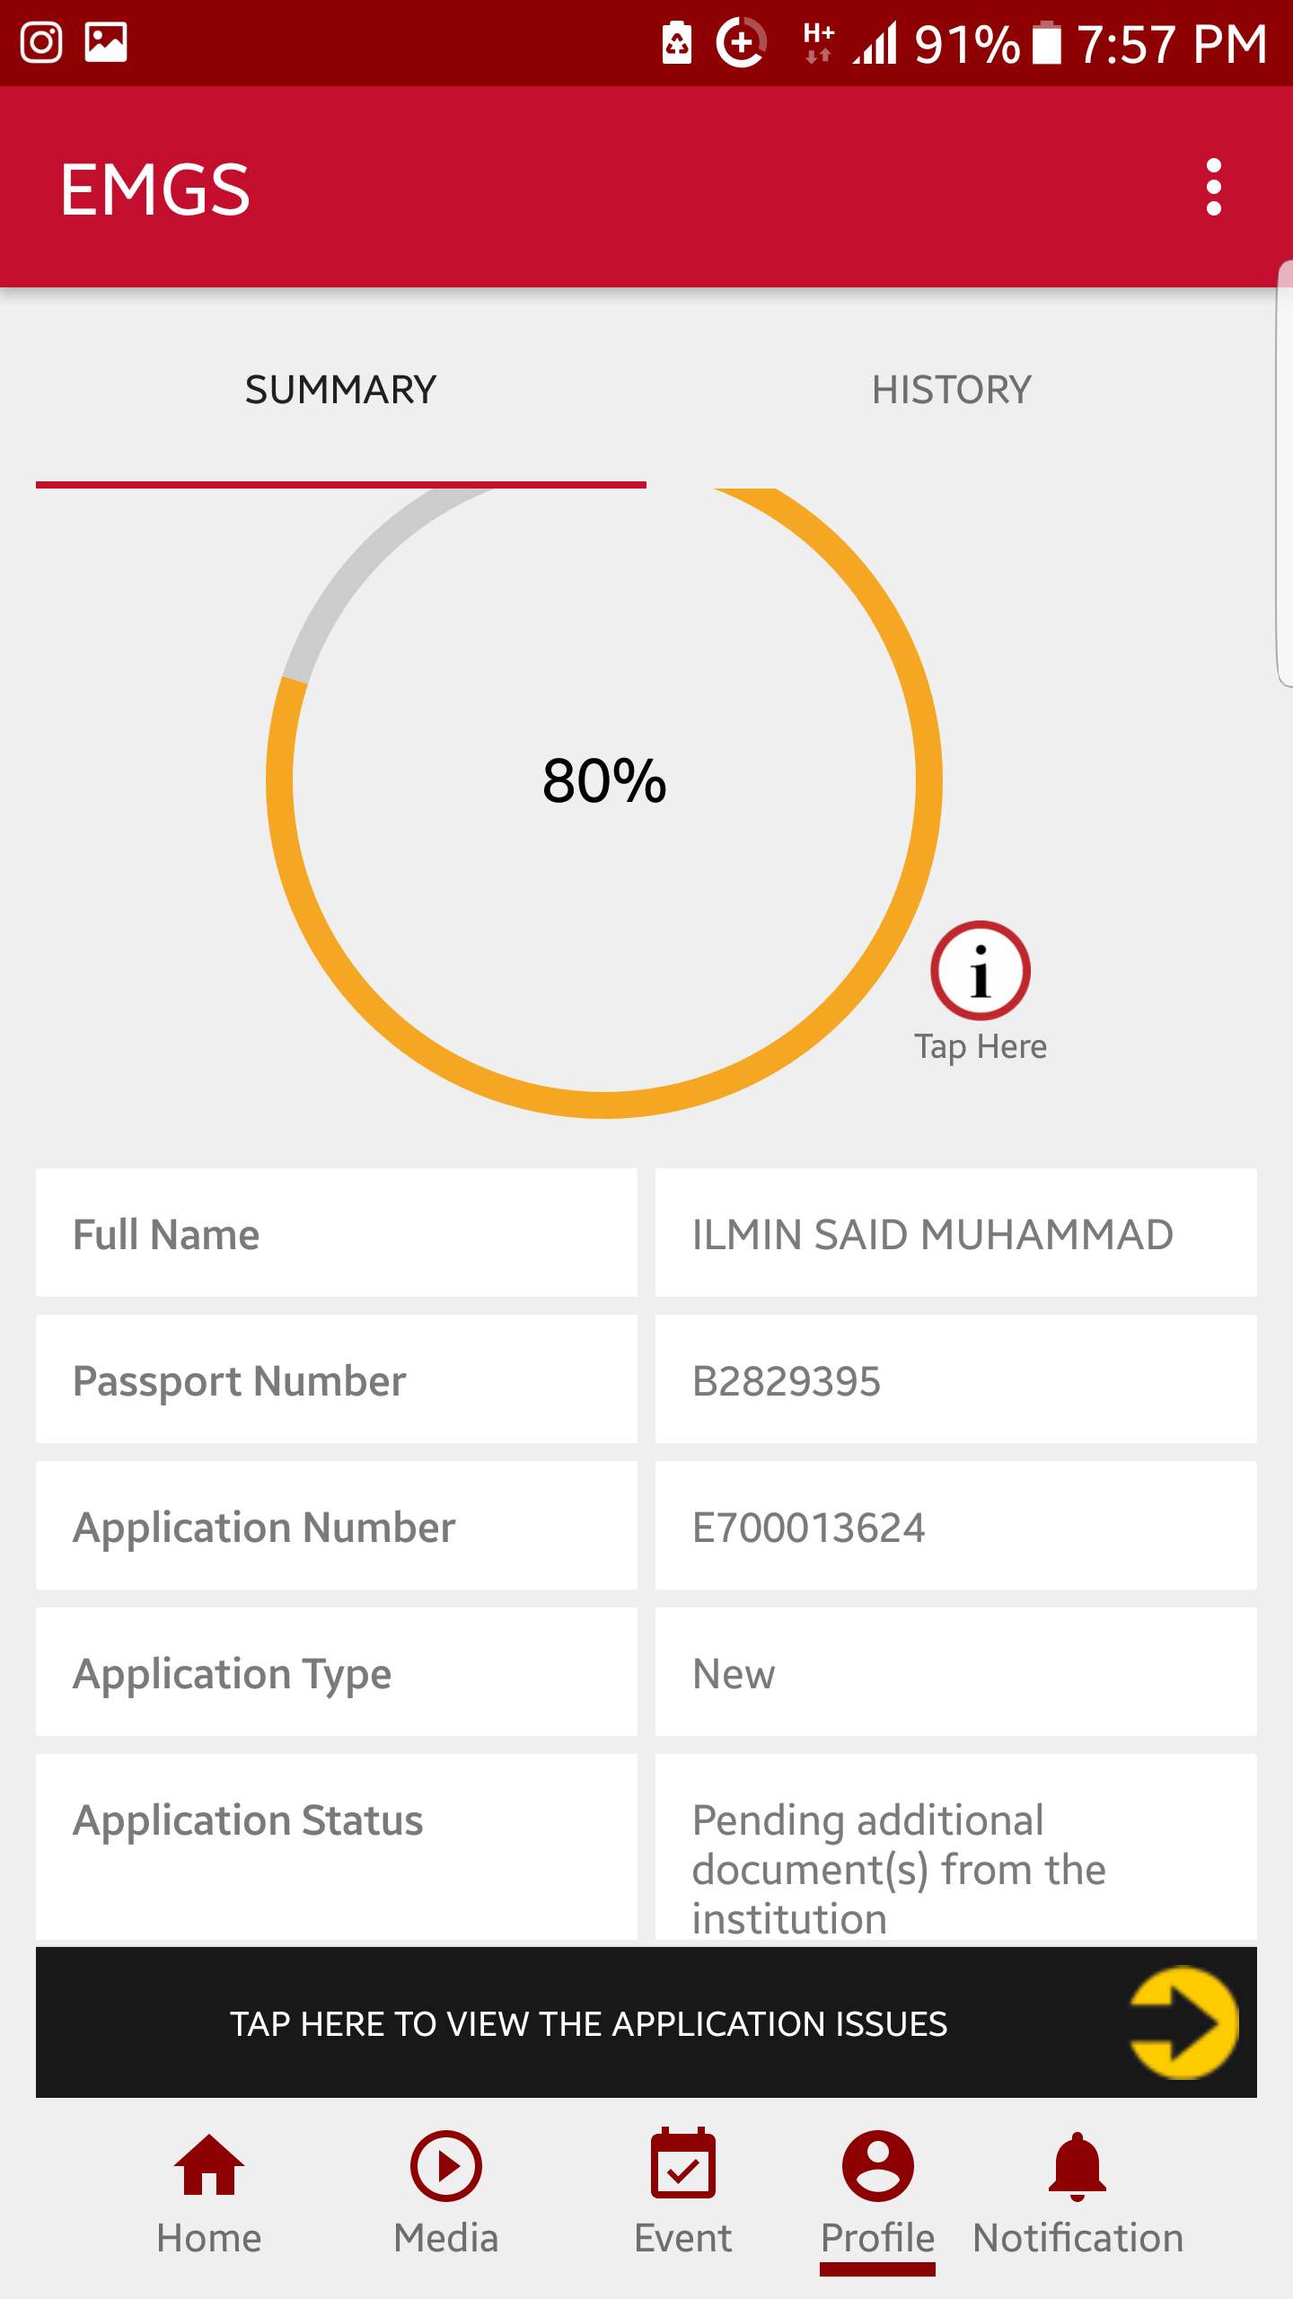Open the Media section
The image size is (1293, 2299).
445,2191
